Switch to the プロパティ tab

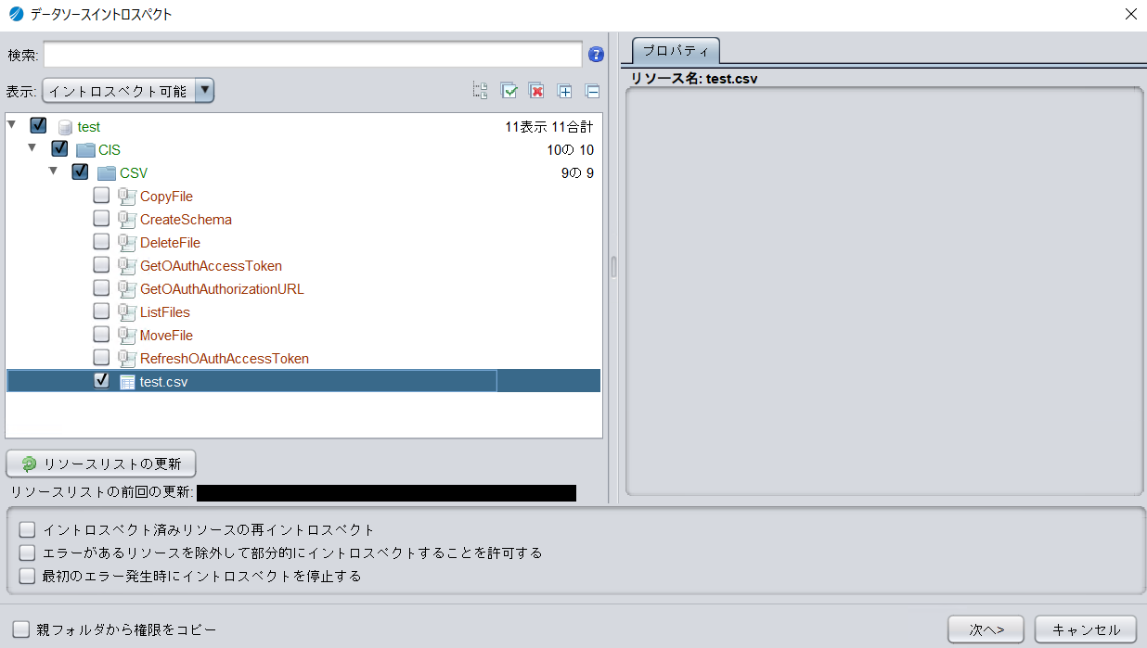click(x=676, y=50)
